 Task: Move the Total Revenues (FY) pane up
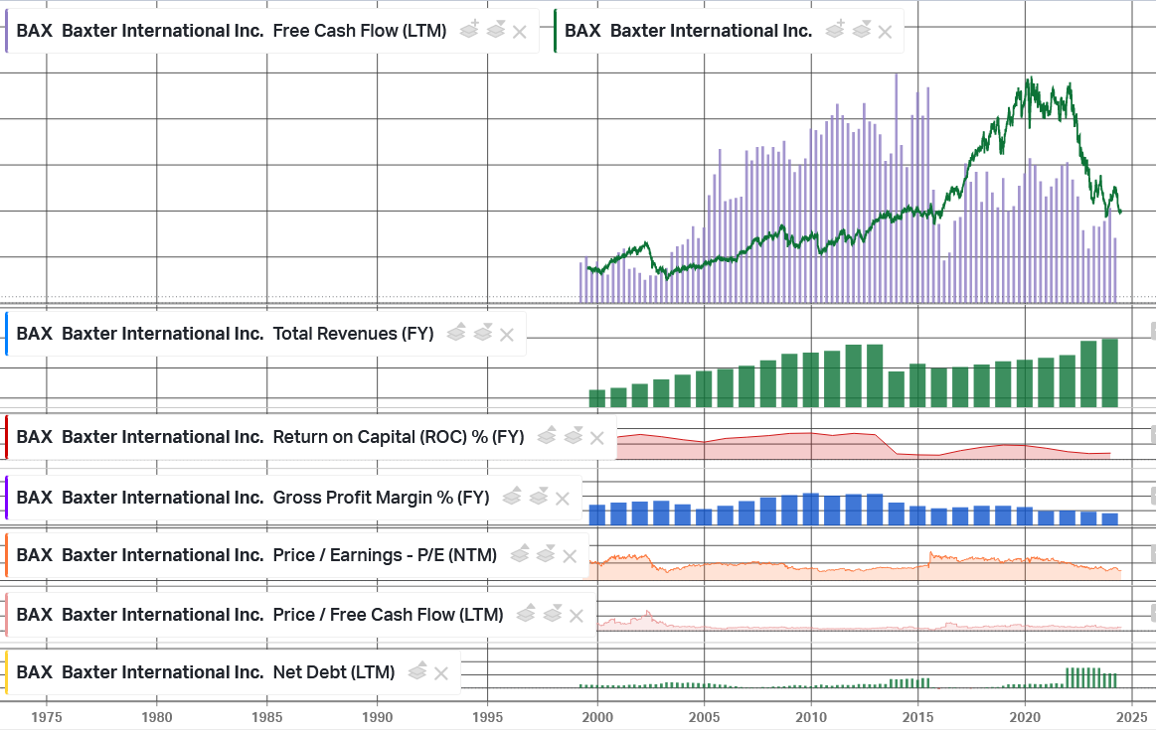(x=456, y=333)
